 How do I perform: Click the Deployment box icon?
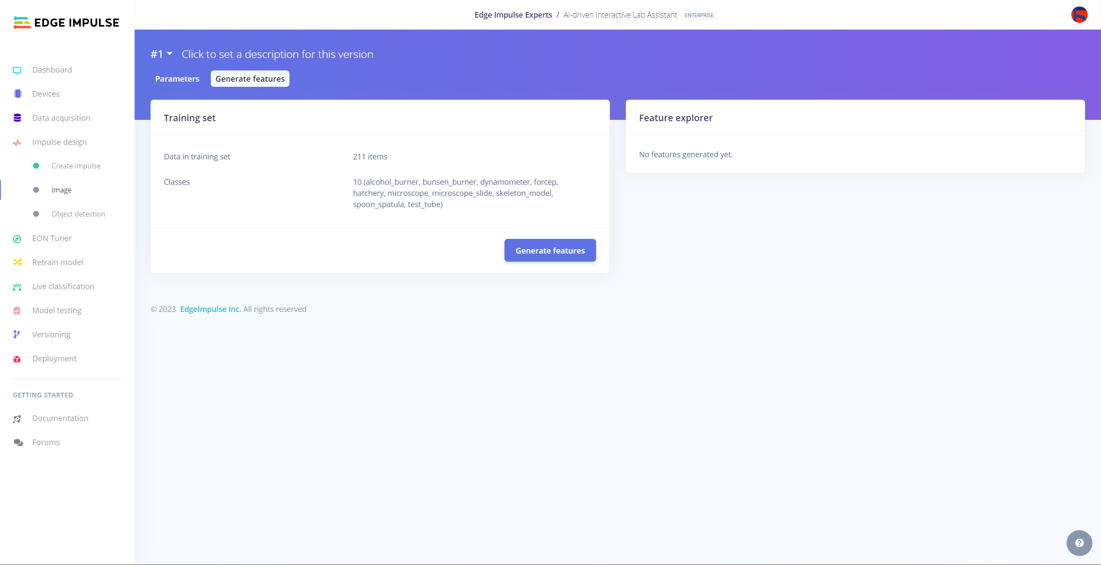[17, 359]
